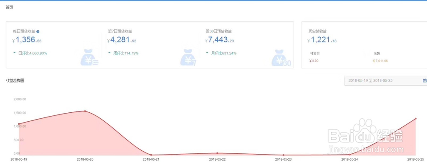This screenshot has width=427, height=164.
Task: Click the 2018-05-24 data point on chart
Action: click(350, 155)
